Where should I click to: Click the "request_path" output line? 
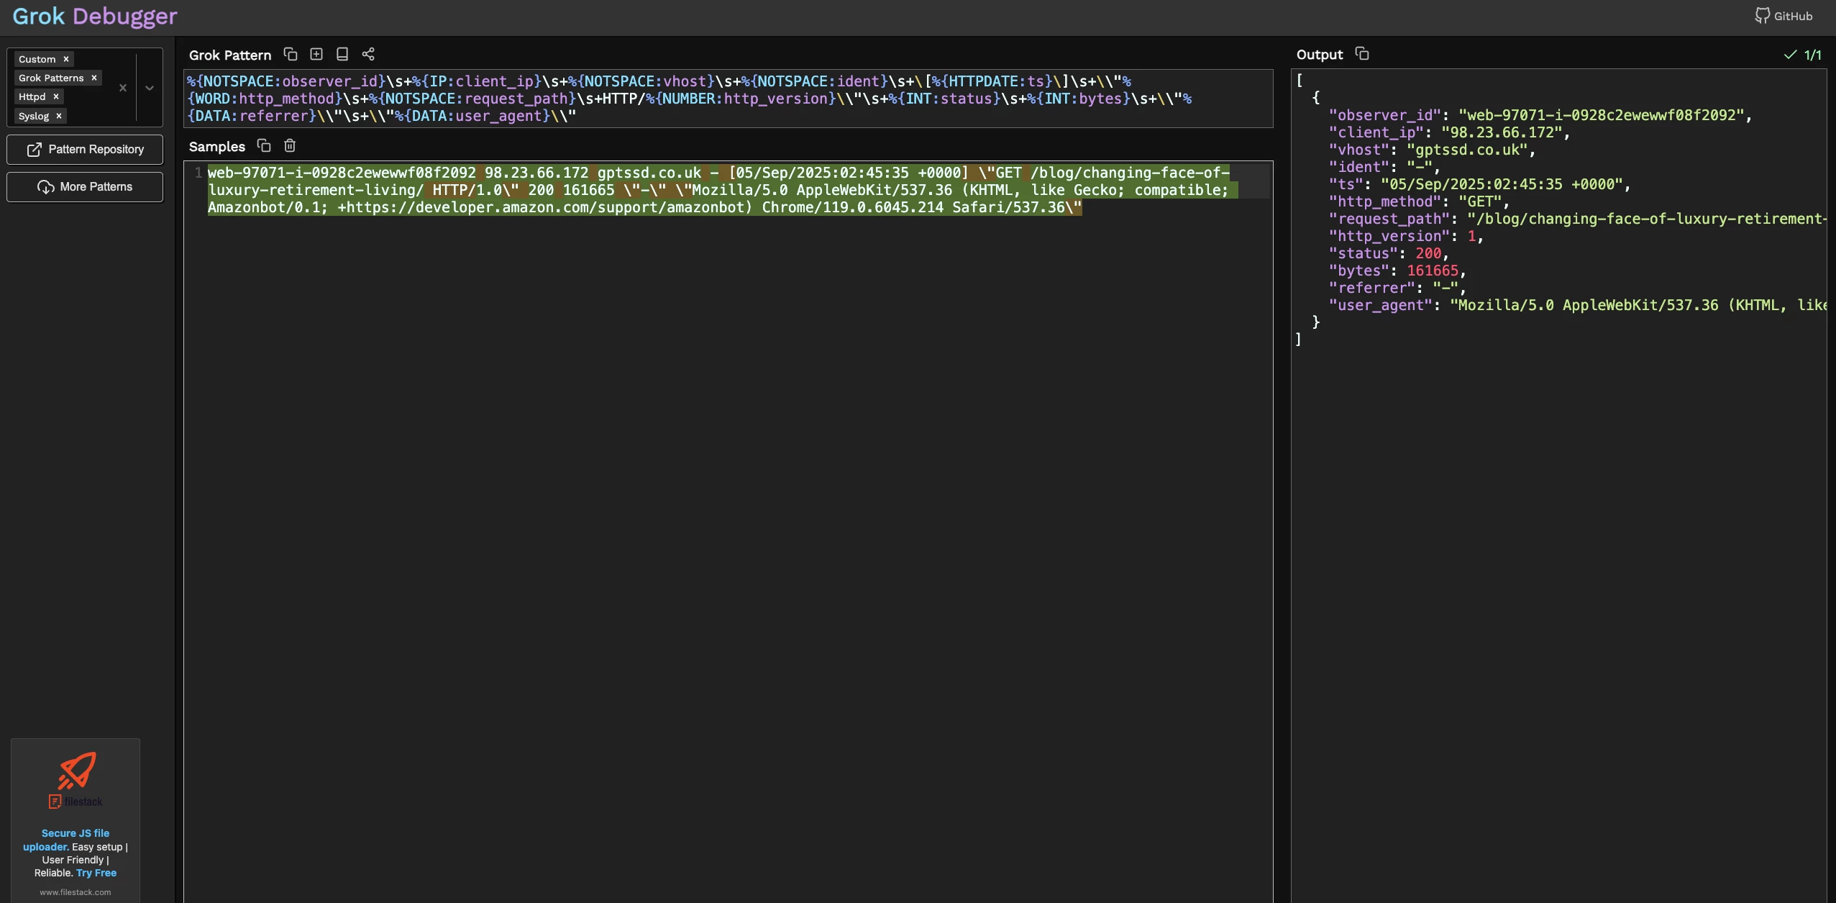1577,219
